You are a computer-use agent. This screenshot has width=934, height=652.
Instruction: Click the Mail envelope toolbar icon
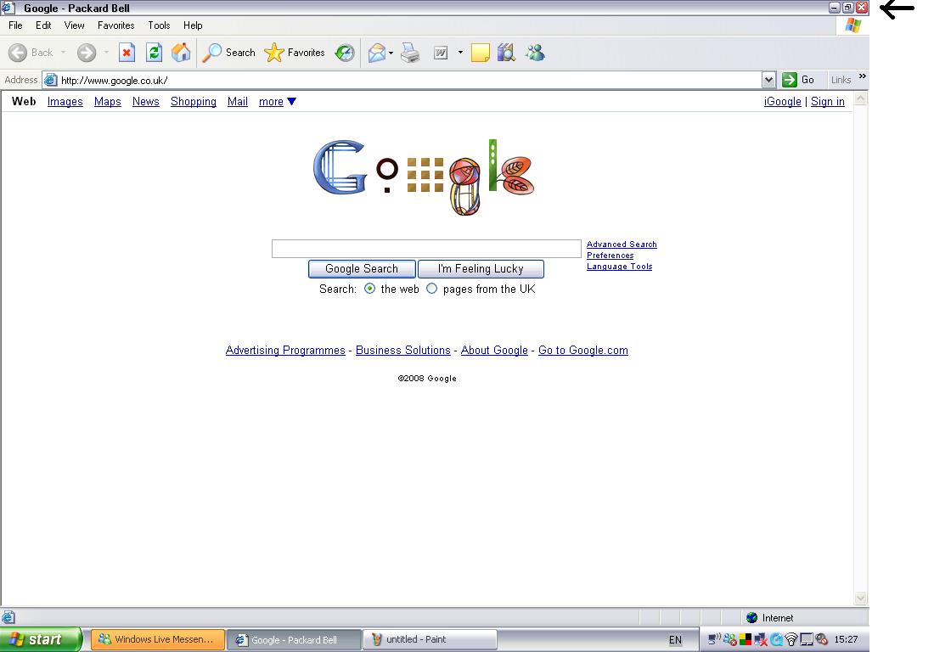[x=376, y=53]
